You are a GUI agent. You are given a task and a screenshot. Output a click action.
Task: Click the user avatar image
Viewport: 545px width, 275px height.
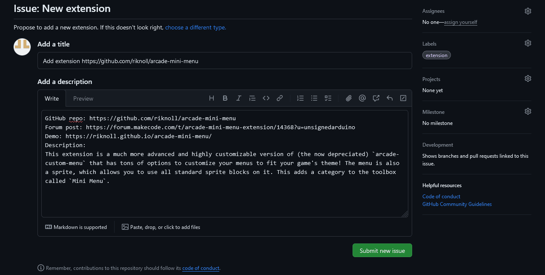click(x=22, y=47)
